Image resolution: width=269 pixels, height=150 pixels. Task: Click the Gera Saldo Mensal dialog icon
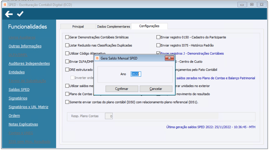(x=97, y=58)
